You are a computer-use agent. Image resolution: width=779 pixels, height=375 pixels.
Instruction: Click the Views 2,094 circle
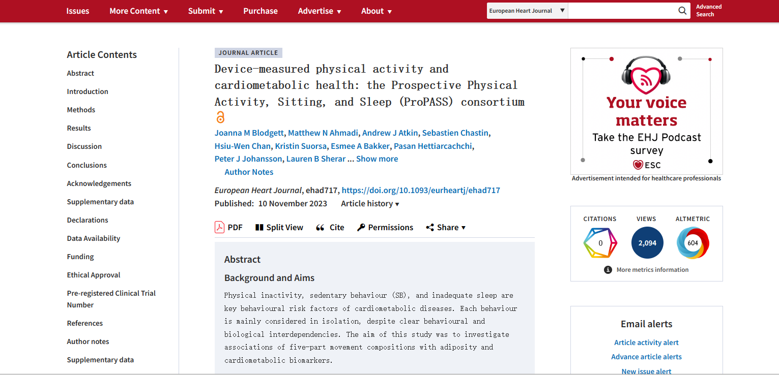click(647, 243)
